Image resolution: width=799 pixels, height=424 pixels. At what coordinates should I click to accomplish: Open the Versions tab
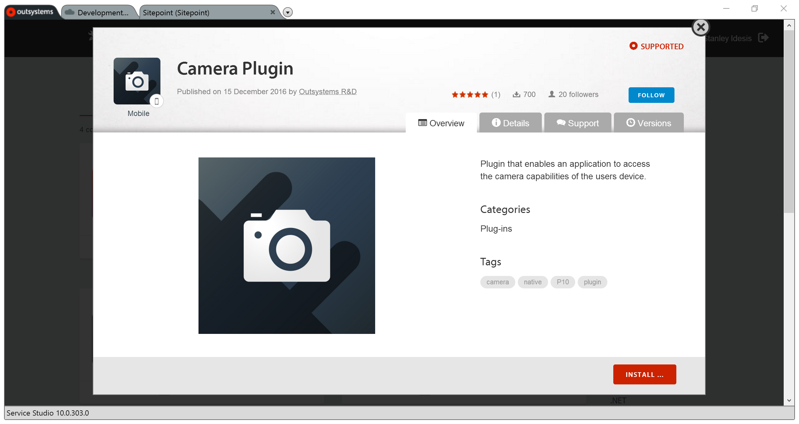pyautogui.click(x=649, y=123)
